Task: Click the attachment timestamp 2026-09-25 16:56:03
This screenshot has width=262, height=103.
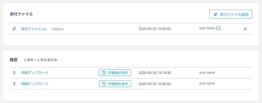Action: pos(155,29)
